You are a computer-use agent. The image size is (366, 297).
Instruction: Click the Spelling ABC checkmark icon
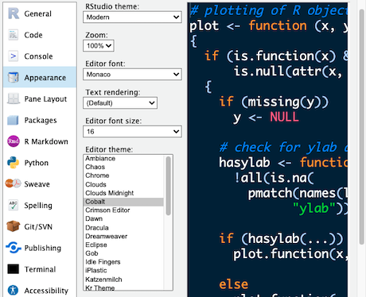pyautogui.click(x=13, y=205)
